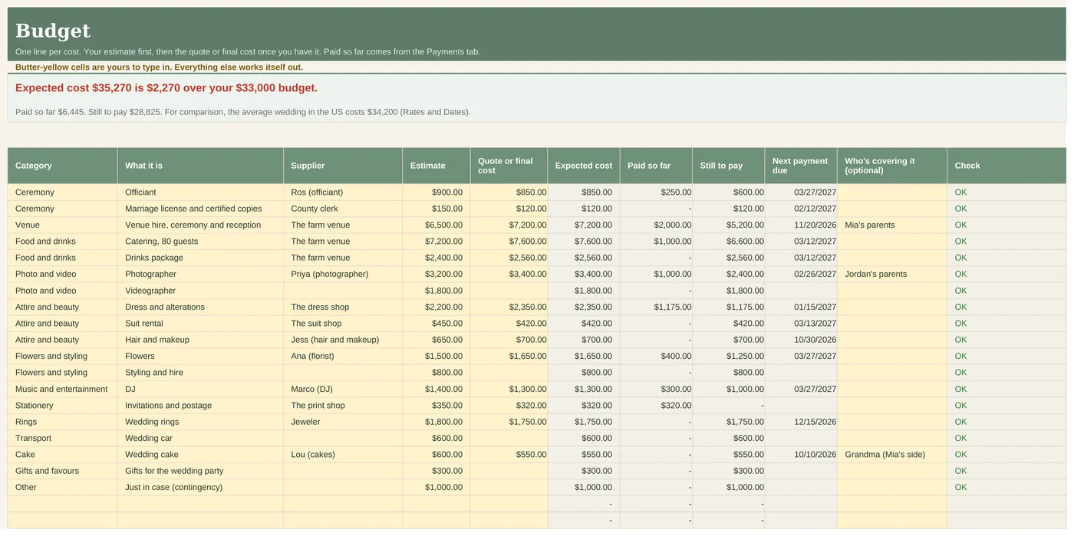1074x536 pixels.
Task: Click the Music and entertainment category cell
Action: (x=62, y=390)
